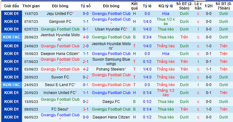The width and height of the screenshot is (233, 122).
Task: Click KOR D1 label for 11/07/23 match
Action: [11, 14]
